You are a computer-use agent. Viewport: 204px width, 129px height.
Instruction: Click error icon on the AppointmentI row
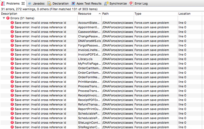(12, 27)
